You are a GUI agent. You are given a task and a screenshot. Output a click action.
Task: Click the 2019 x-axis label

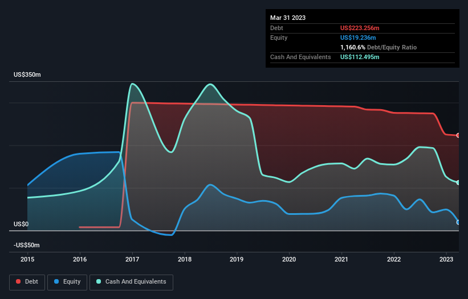pos(237,259)
